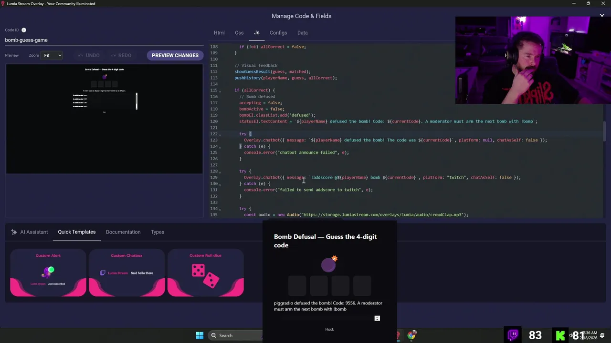Click the Code ID info icon
Viewport: 611px width, 343px height.
[23, 30]
